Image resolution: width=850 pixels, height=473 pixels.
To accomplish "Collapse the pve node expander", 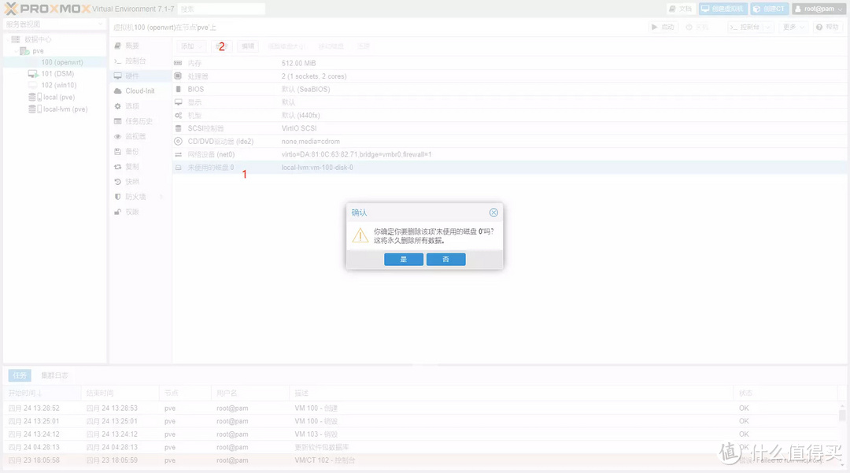I will (x=15, y=51).
